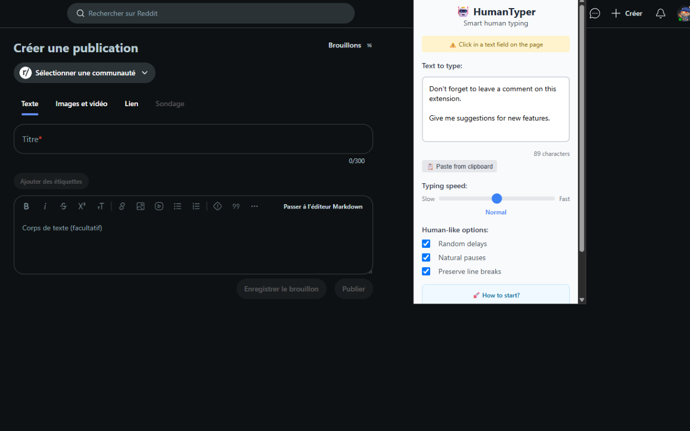Add a video using the video icon
Image resolution: width=690 pixels, height=431 pixels.
point(159,206)
